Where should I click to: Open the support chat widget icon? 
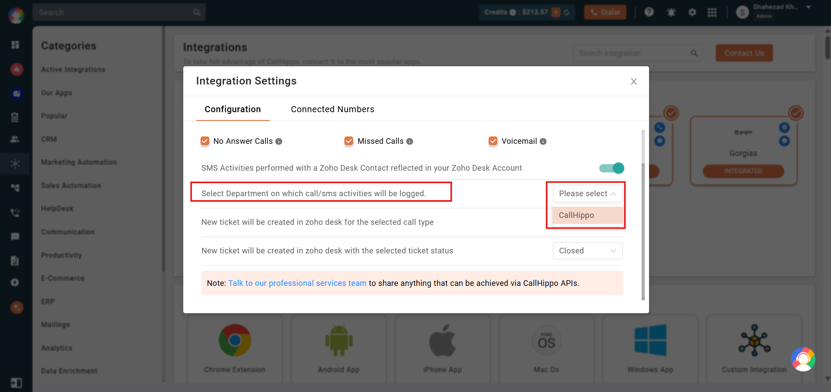(x=803, y=359)
